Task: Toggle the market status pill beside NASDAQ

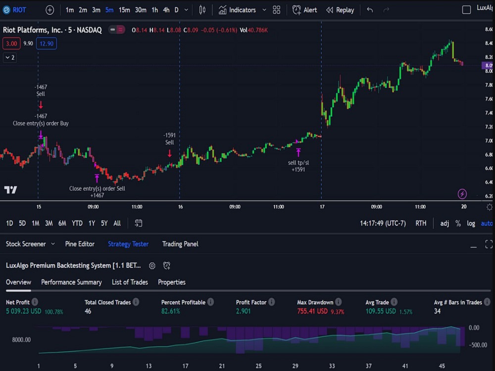Action: tap(116, 30)
